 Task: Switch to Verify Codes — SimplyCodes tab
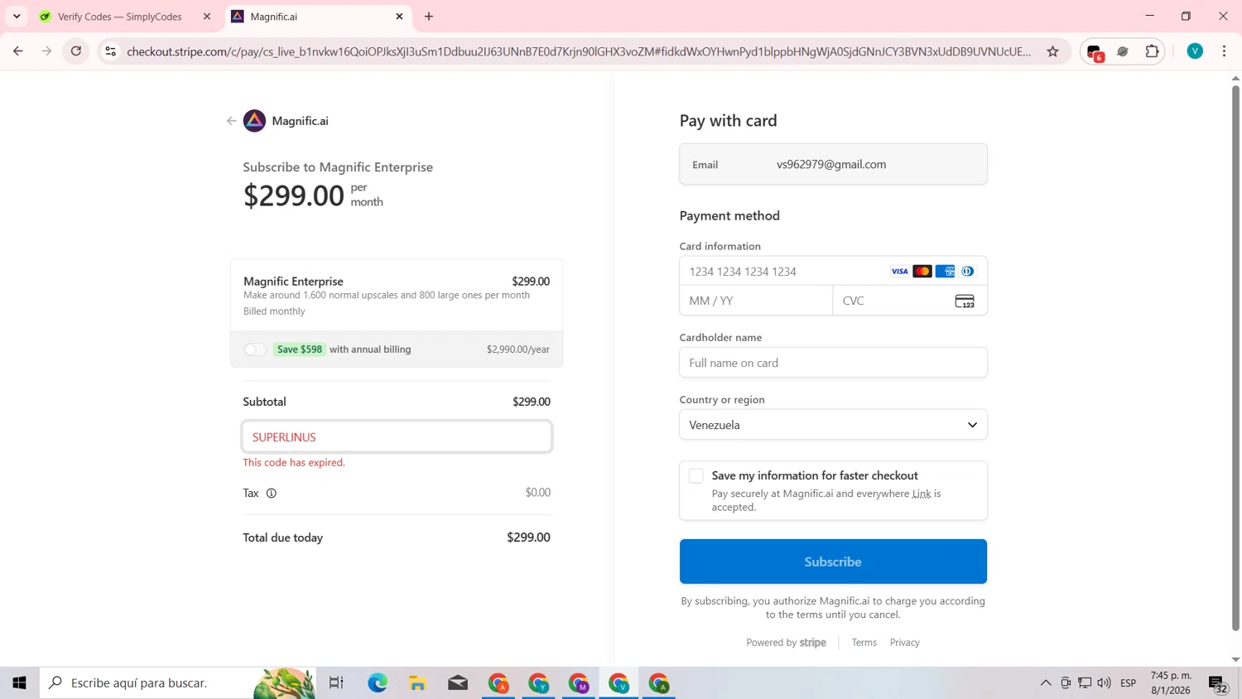(120, 17)
